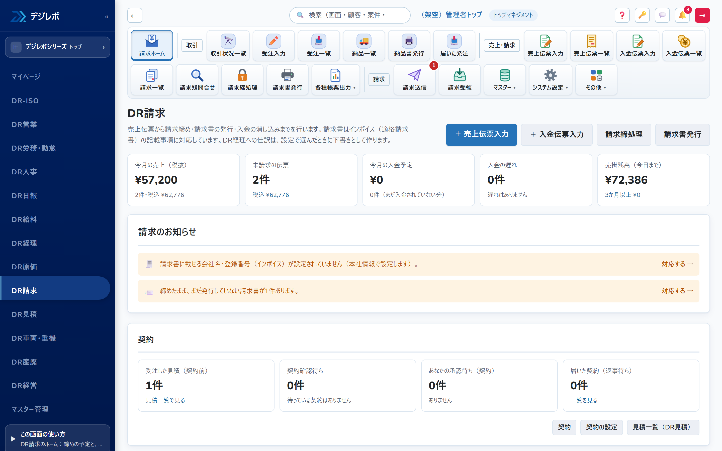
Task: Open 請求残問合せ magnifier icon
Action: click(197, 80)
